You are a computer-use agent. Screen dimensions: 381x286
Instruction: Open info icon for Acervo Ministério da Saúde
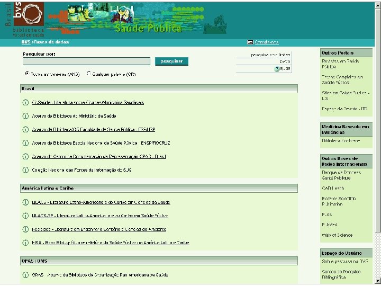[25, 116]
